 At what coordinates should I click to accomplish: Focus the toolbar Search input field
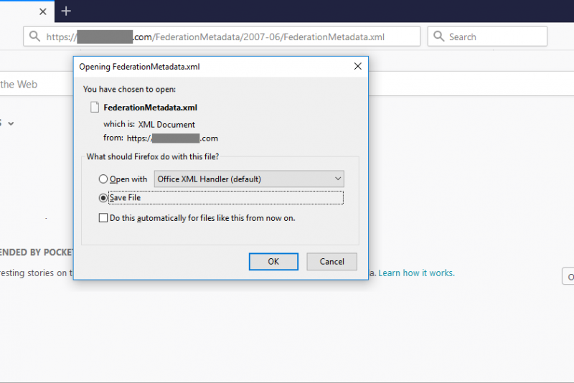(x=495, y=37)
